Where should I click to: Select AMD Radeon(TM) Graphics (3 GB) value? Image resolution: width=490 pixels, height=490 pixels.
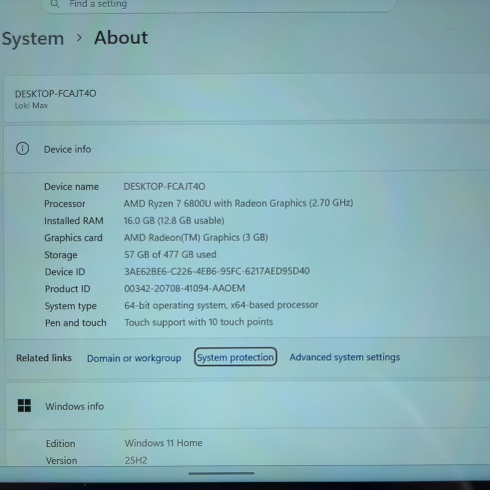[x=196, y=237]
